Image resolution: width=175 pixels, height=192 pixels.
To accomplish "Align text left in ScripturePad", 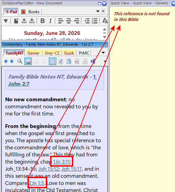I will tap(61, 21).
